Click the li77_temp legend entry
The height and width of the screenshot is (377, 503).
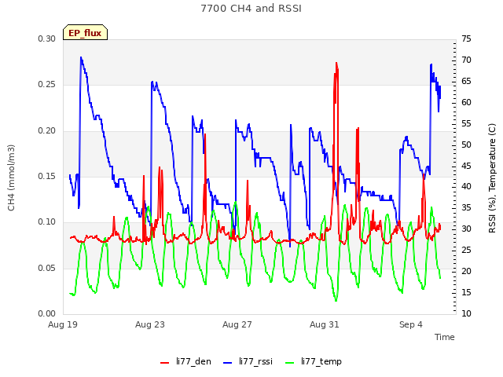[313, 361]
